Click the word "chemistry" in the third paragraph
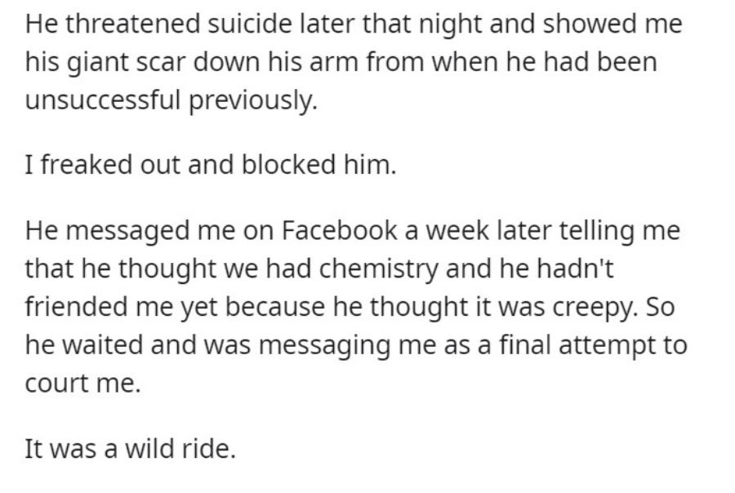Image resolution: width=735 pixels, height=493 pixels. 379,269
